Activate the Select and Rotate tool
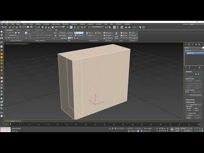204x153 pixels. pos(46,27)
